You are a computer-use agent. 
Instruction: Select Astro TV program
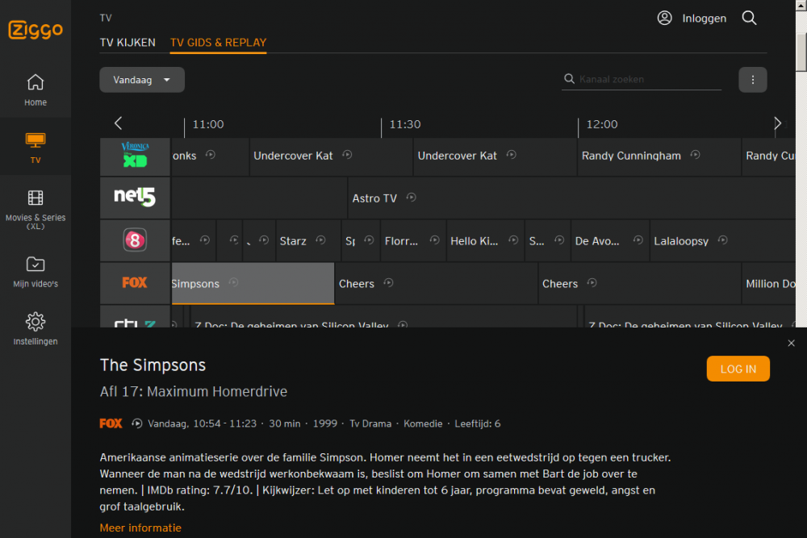tap(572, 198)
